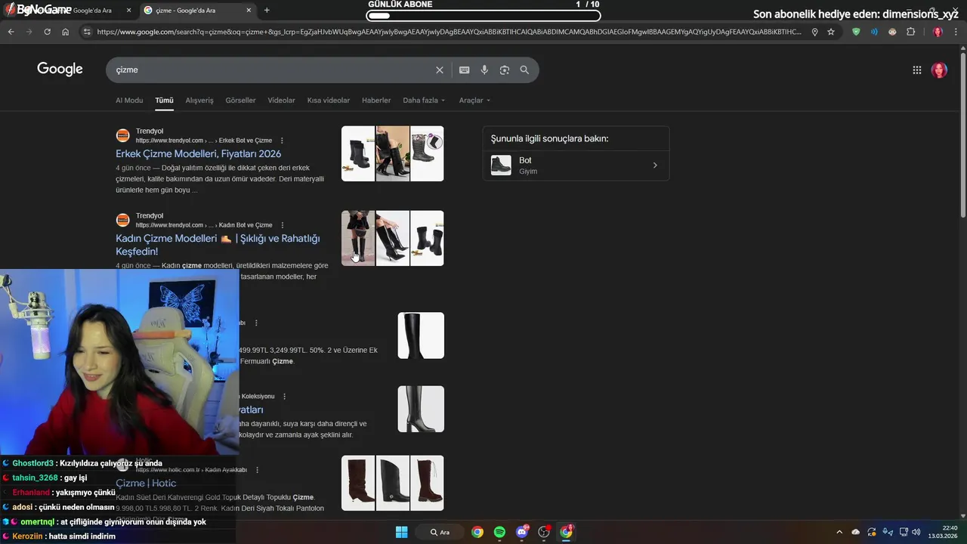This screenshot has width=967, height=544.
Task: Clear the search box with the X
Action: pos(440,70)
